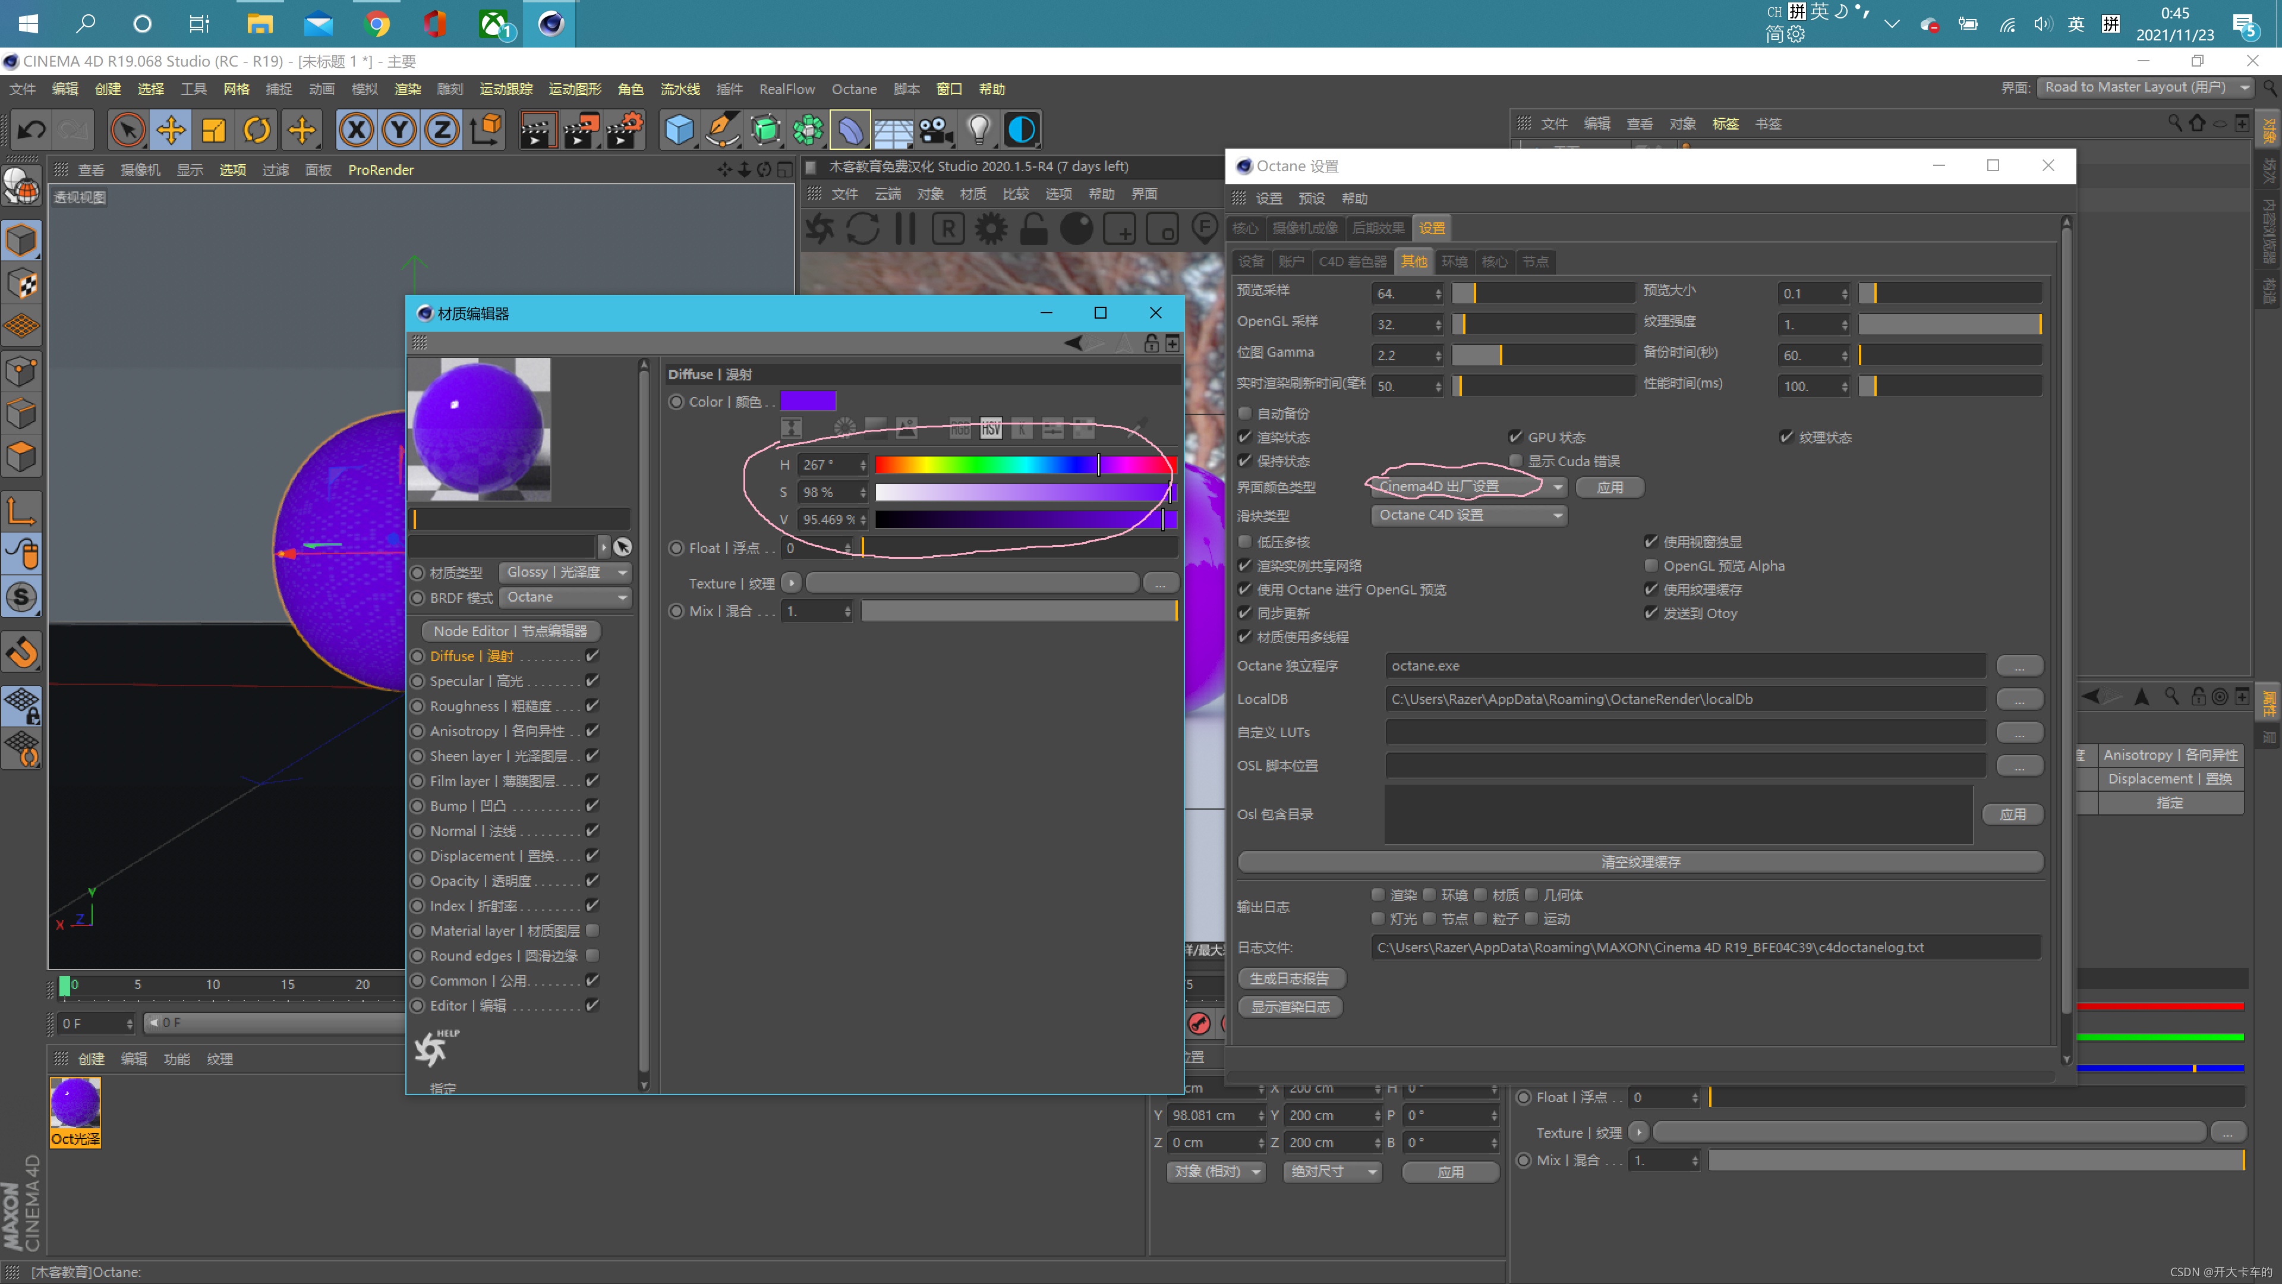Select the Move tool in toolbar
Image resolution: width=2282 pixels, height=1284 pixels.
[x=170, y=130]
